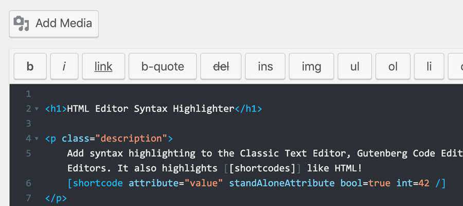Add ordered list with ol button
Viewport: 463px width, 206px height.
(x=393, y=66)
